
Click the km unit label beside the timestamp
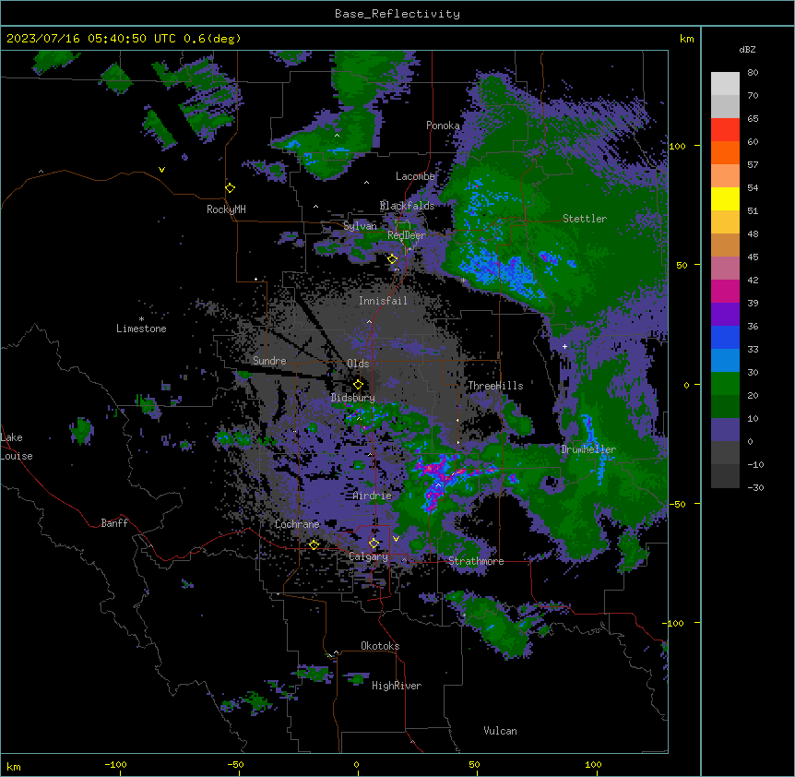[x=686, y=39]
